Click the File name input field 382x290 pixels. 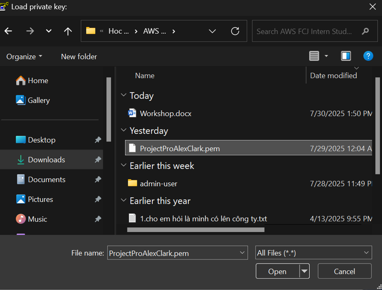(172, 253)
